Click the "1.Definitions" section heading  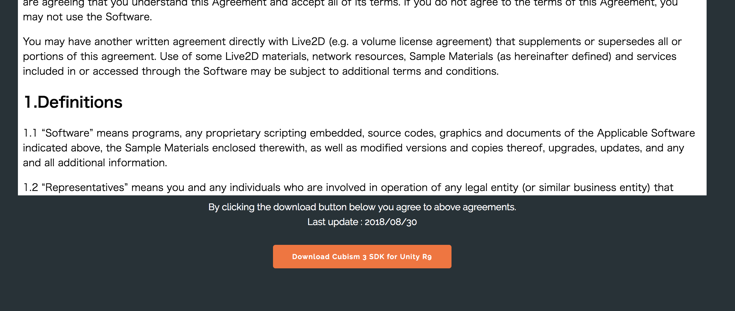coord(73,102)
